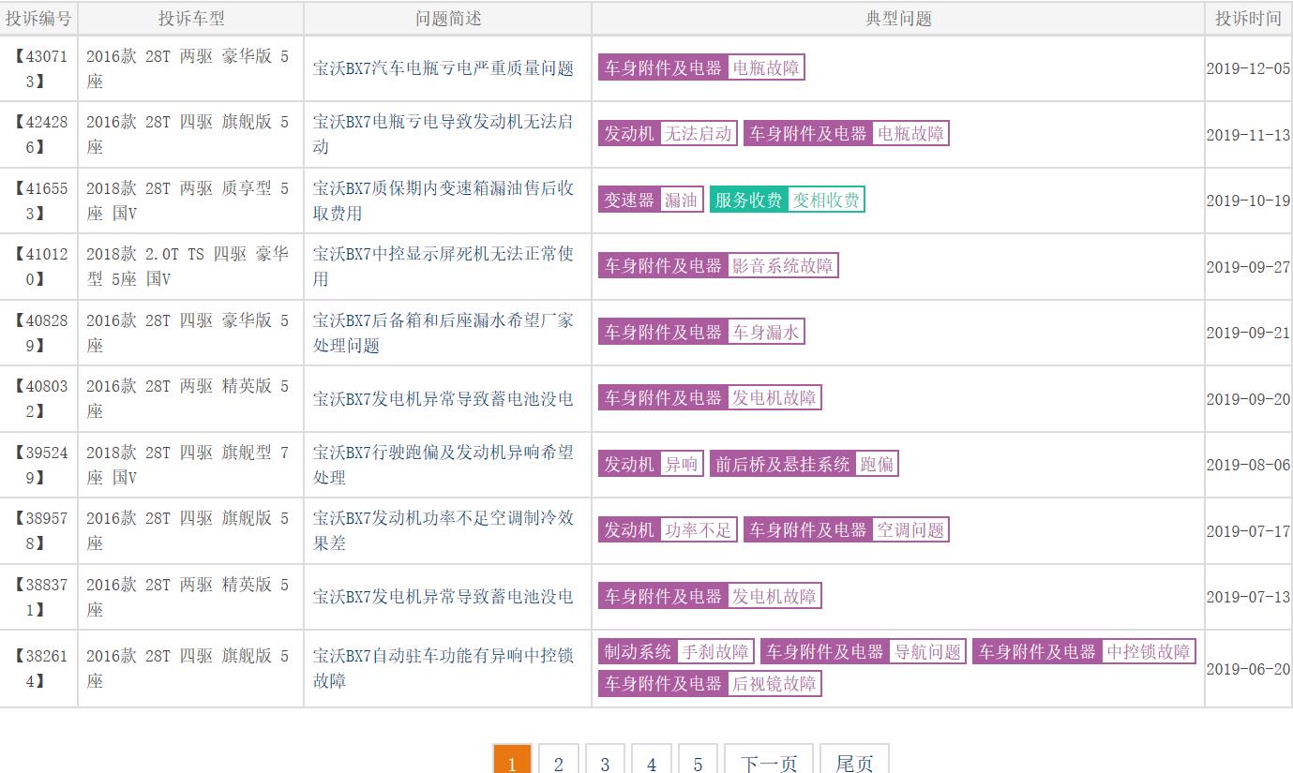1293x773 pixels.
Task: Select 制动系统 手刹故障 tag
Action: point(677,652)
